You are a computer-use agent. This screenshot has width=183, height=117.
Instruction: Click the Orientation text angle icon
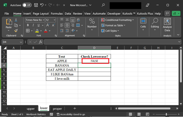point(73,30)
